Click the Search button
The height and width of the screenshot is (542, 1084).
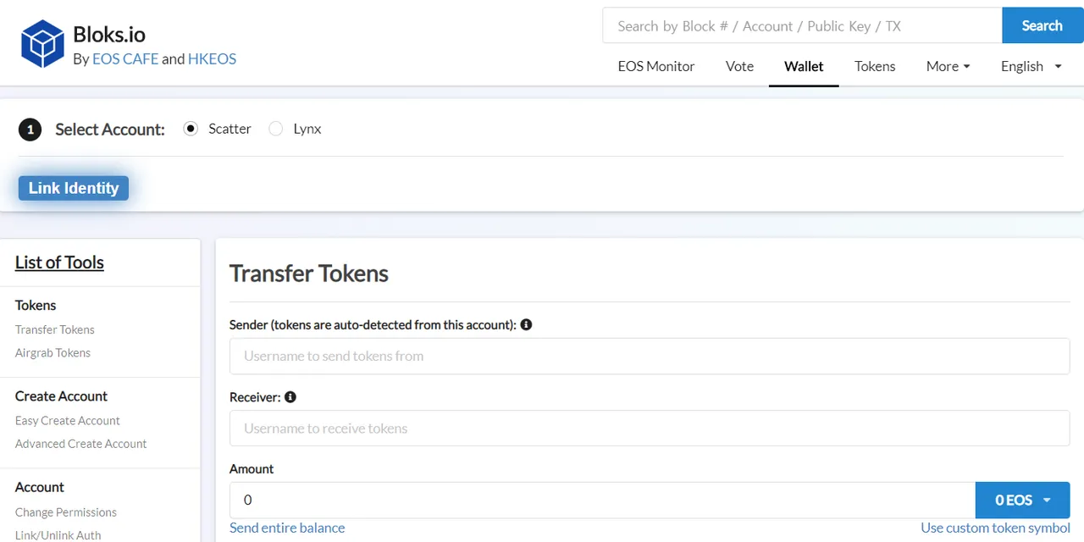(1043, 25)
